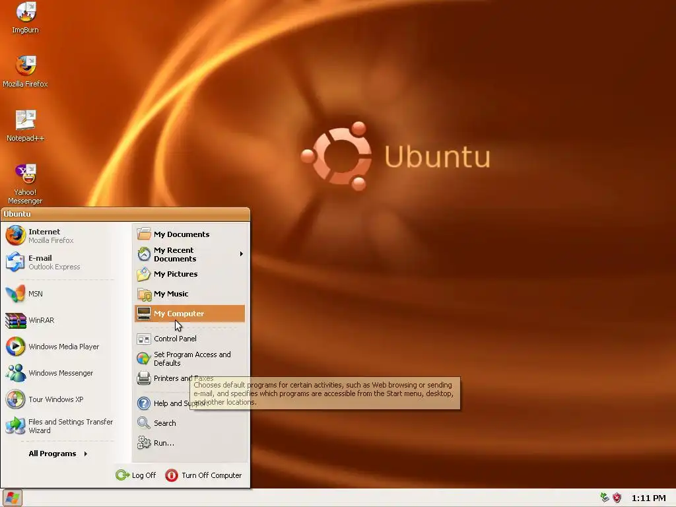Click the WinRAR books icon
676x507 pixels.
[x=16, y=320]
